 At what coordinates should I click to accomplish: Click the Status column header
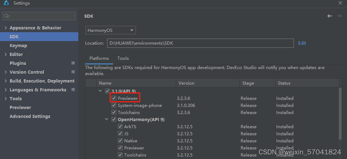pos(307,83)
